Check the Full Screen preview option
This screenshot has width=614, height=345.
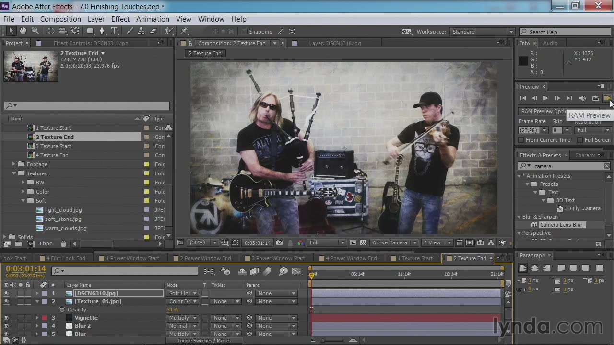580,140
